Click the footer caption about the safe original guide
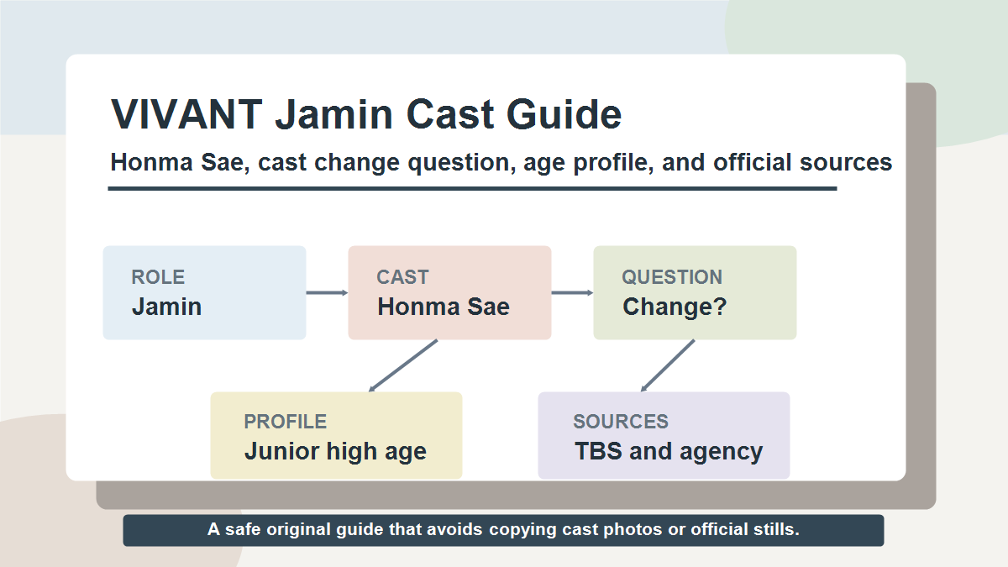 (x=503, y=531)
